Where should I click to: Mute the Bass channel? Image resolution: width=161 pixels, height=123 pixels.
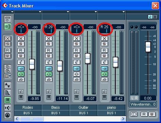click(x=49, y=38)
